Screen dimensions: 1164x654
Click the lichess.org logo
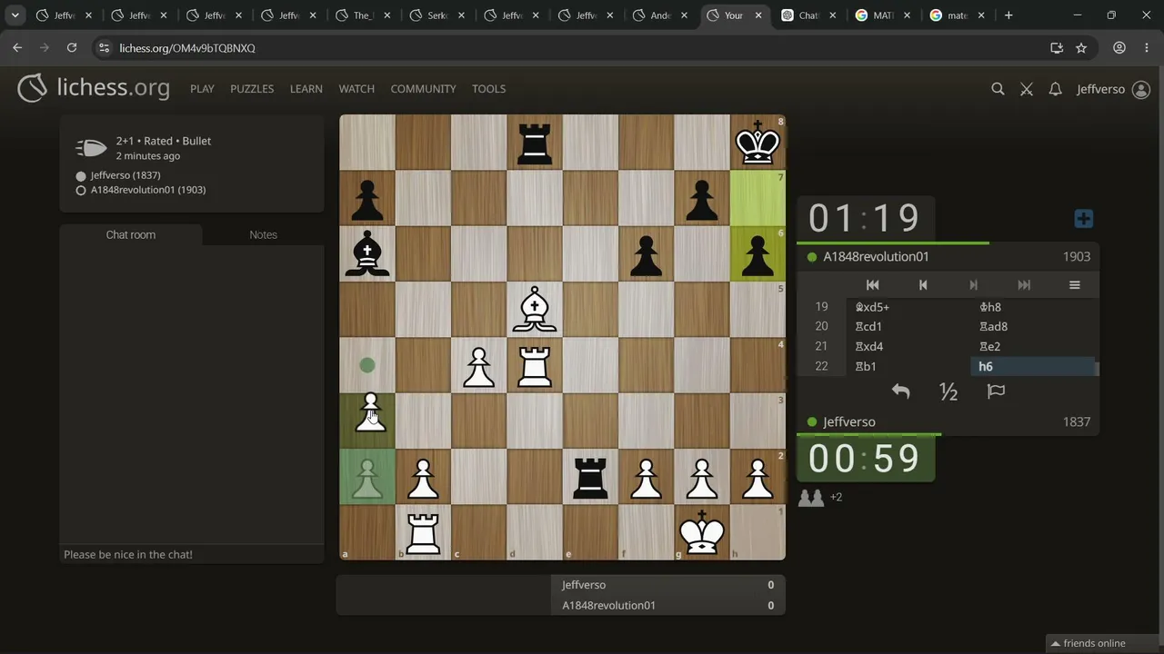coord(94,88)
